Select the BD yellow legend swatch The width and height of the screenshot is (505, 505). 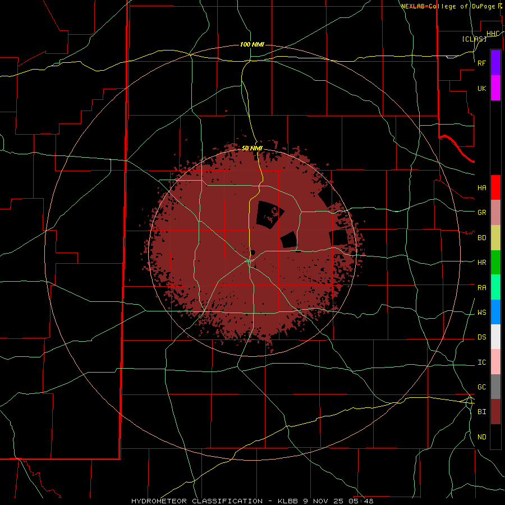(x=495, y=238)
